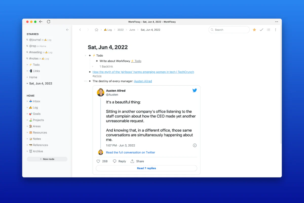Collapse the Todo bullet in document
Screen dimensions: 304x203
click(86, 56)
